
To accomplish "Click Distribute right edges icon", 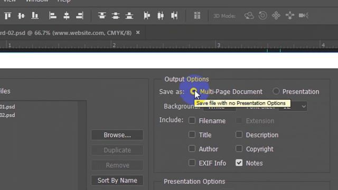I will [174, 16].
